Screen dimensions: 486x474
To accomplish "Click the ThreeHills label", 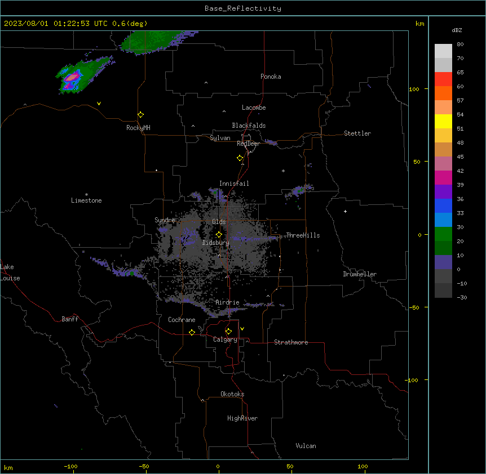I will (x=303, y=235).
